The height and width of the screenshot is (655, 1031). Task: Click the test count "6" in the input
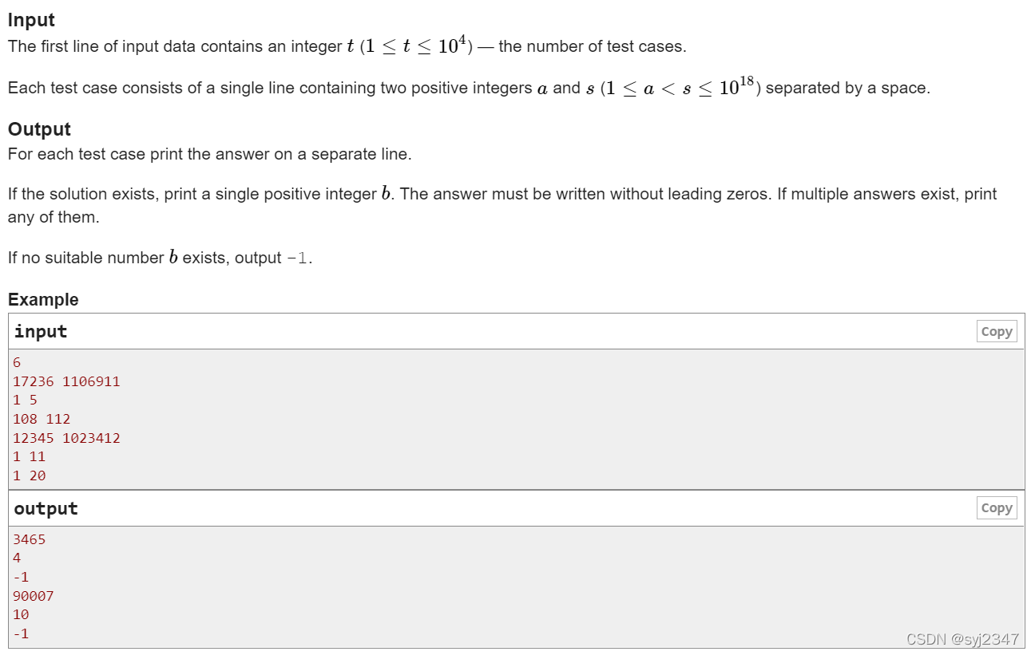point(17,362)
